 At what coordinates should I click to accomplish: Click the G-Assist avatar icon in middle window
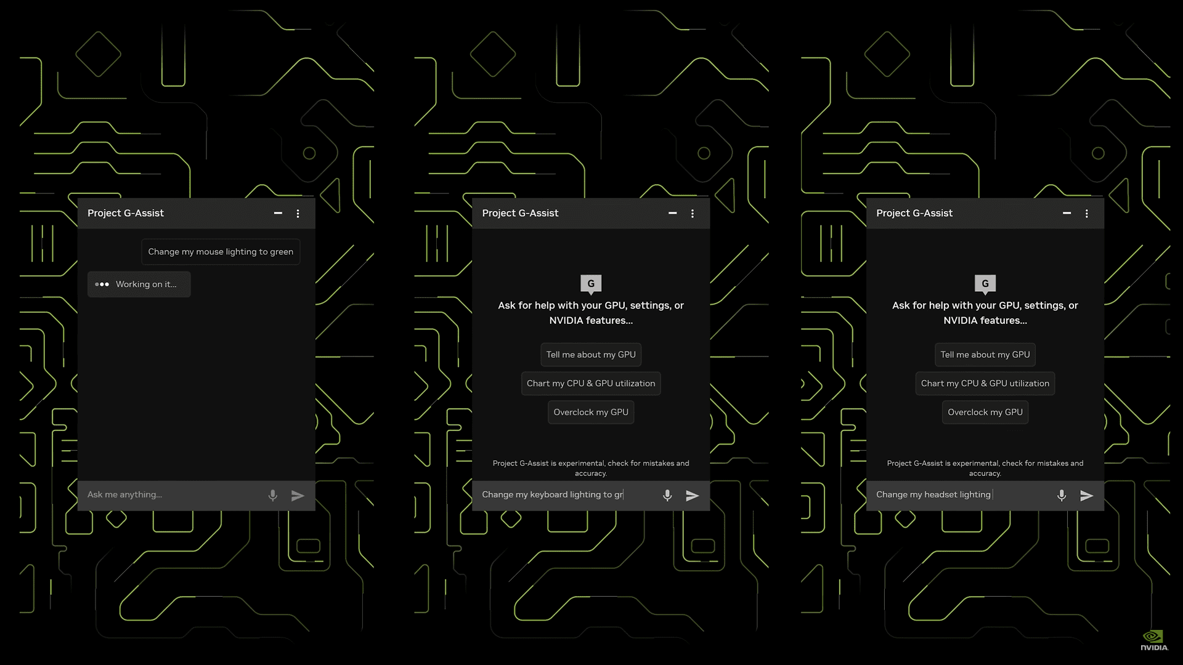(591, 283)
